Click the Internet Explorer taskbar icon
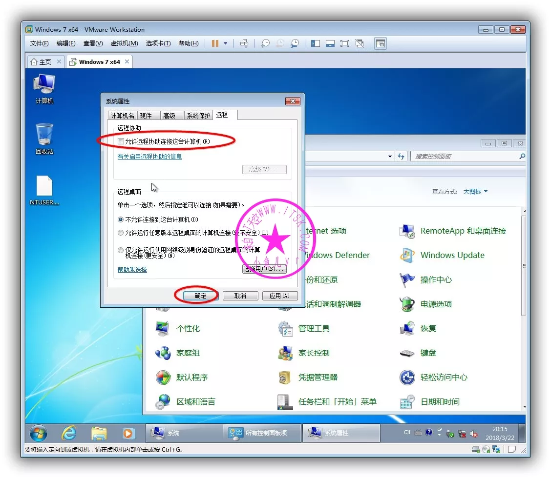Viewport: 551px width, 478px height. [x=69, y=433]
